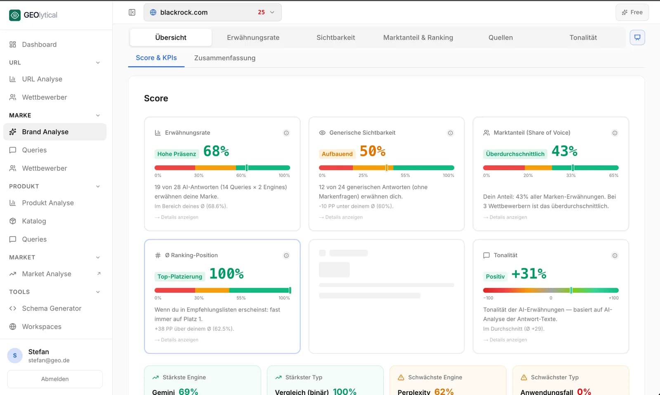Select Brand Analyse in sidebar
The height and width of the screenshot is (395, 660).
click(x=55, y=132)
